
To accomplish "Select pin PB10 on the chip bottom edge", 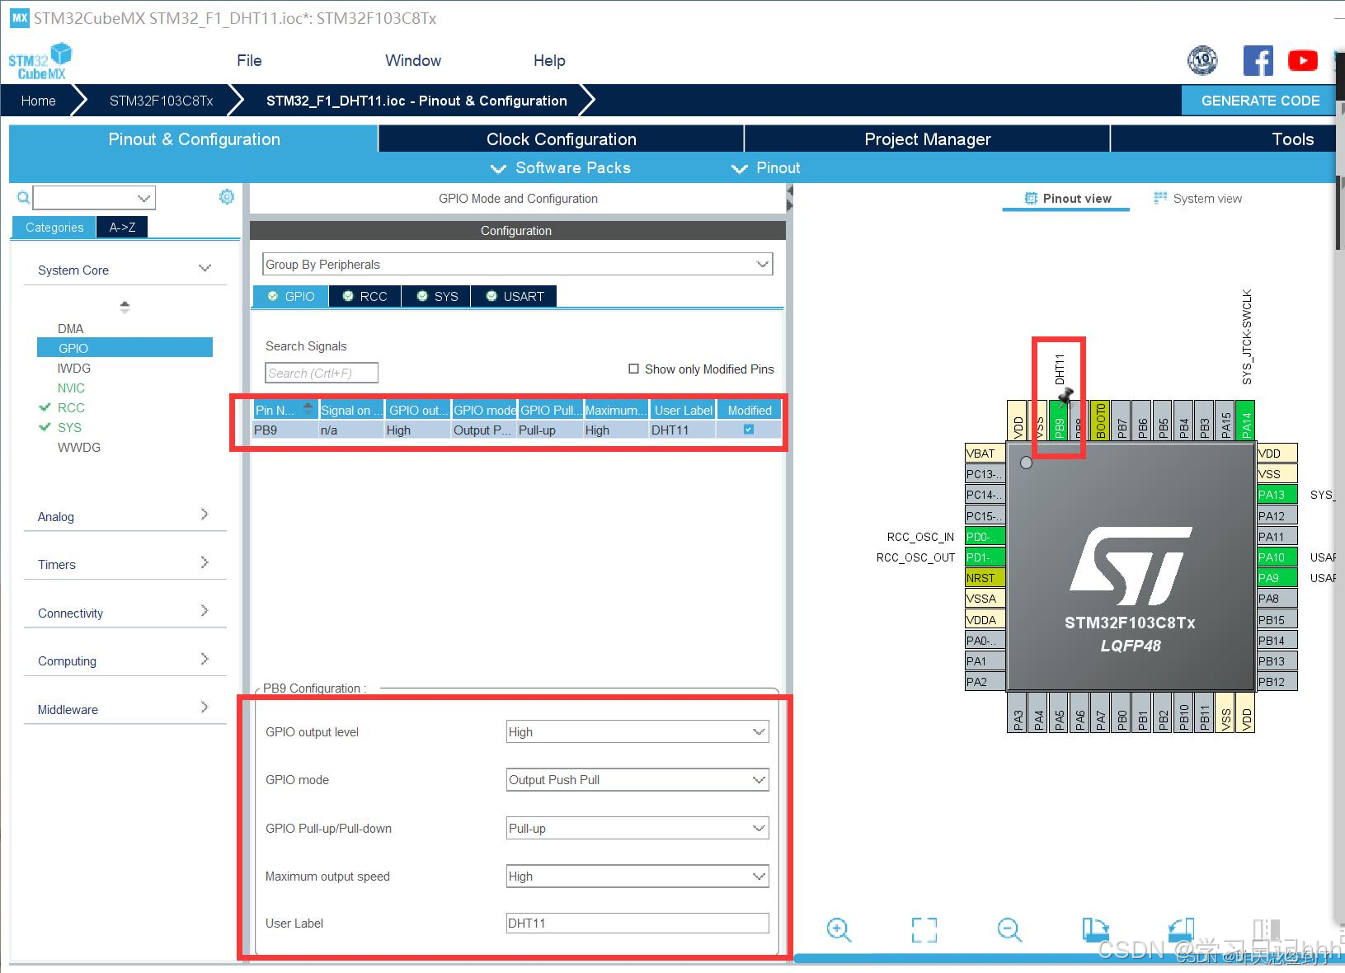I will click(x=1183, y=712).
